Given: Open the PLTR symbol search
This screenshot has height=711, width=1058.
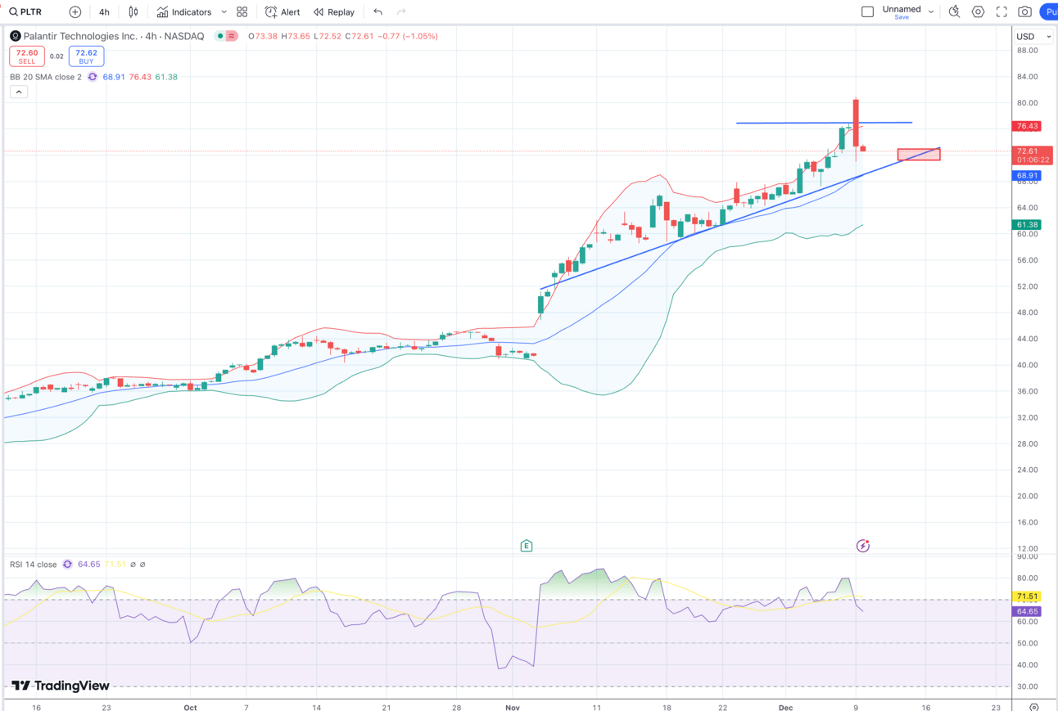Looking at the screenshot, I should [27, 12].
